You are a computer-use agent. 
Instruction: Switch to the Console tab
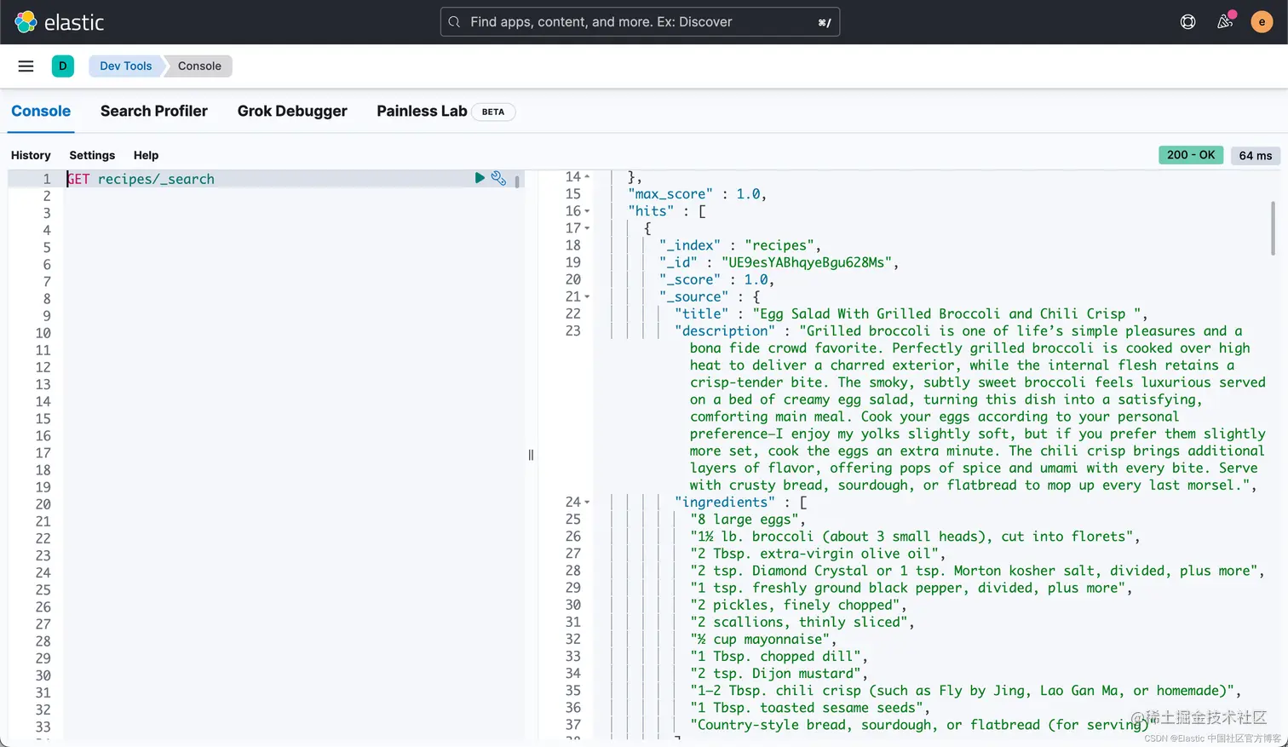pos(41,111)
